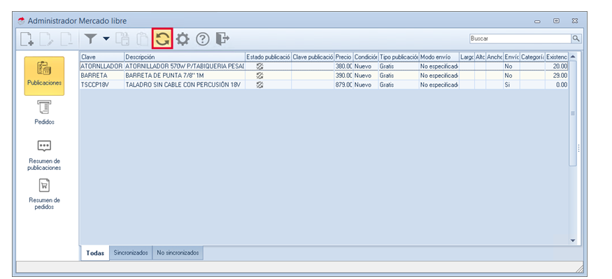Click Gratis in the BARRETA row
This screenshot has width=612, height=279.
pos(399,76)
